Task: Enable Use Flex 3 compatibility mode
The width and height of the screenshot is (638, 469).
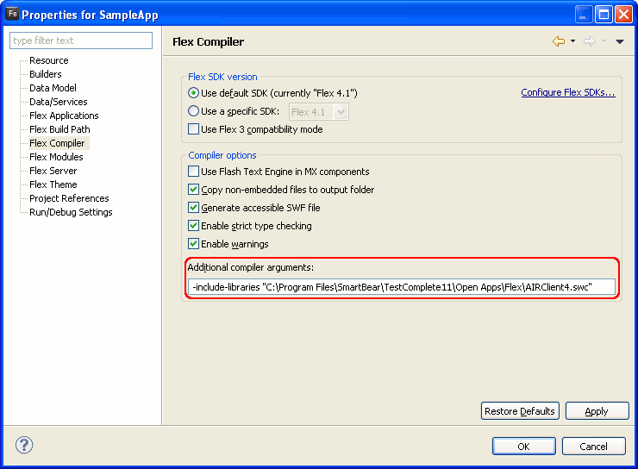Action: pyautogui.click(x=194, y=129)
